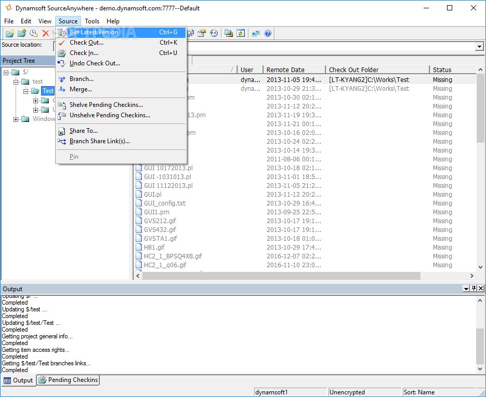
Task: Collapse the $/ root tree node
Action: pyautogui.click(x=6, y=73)
